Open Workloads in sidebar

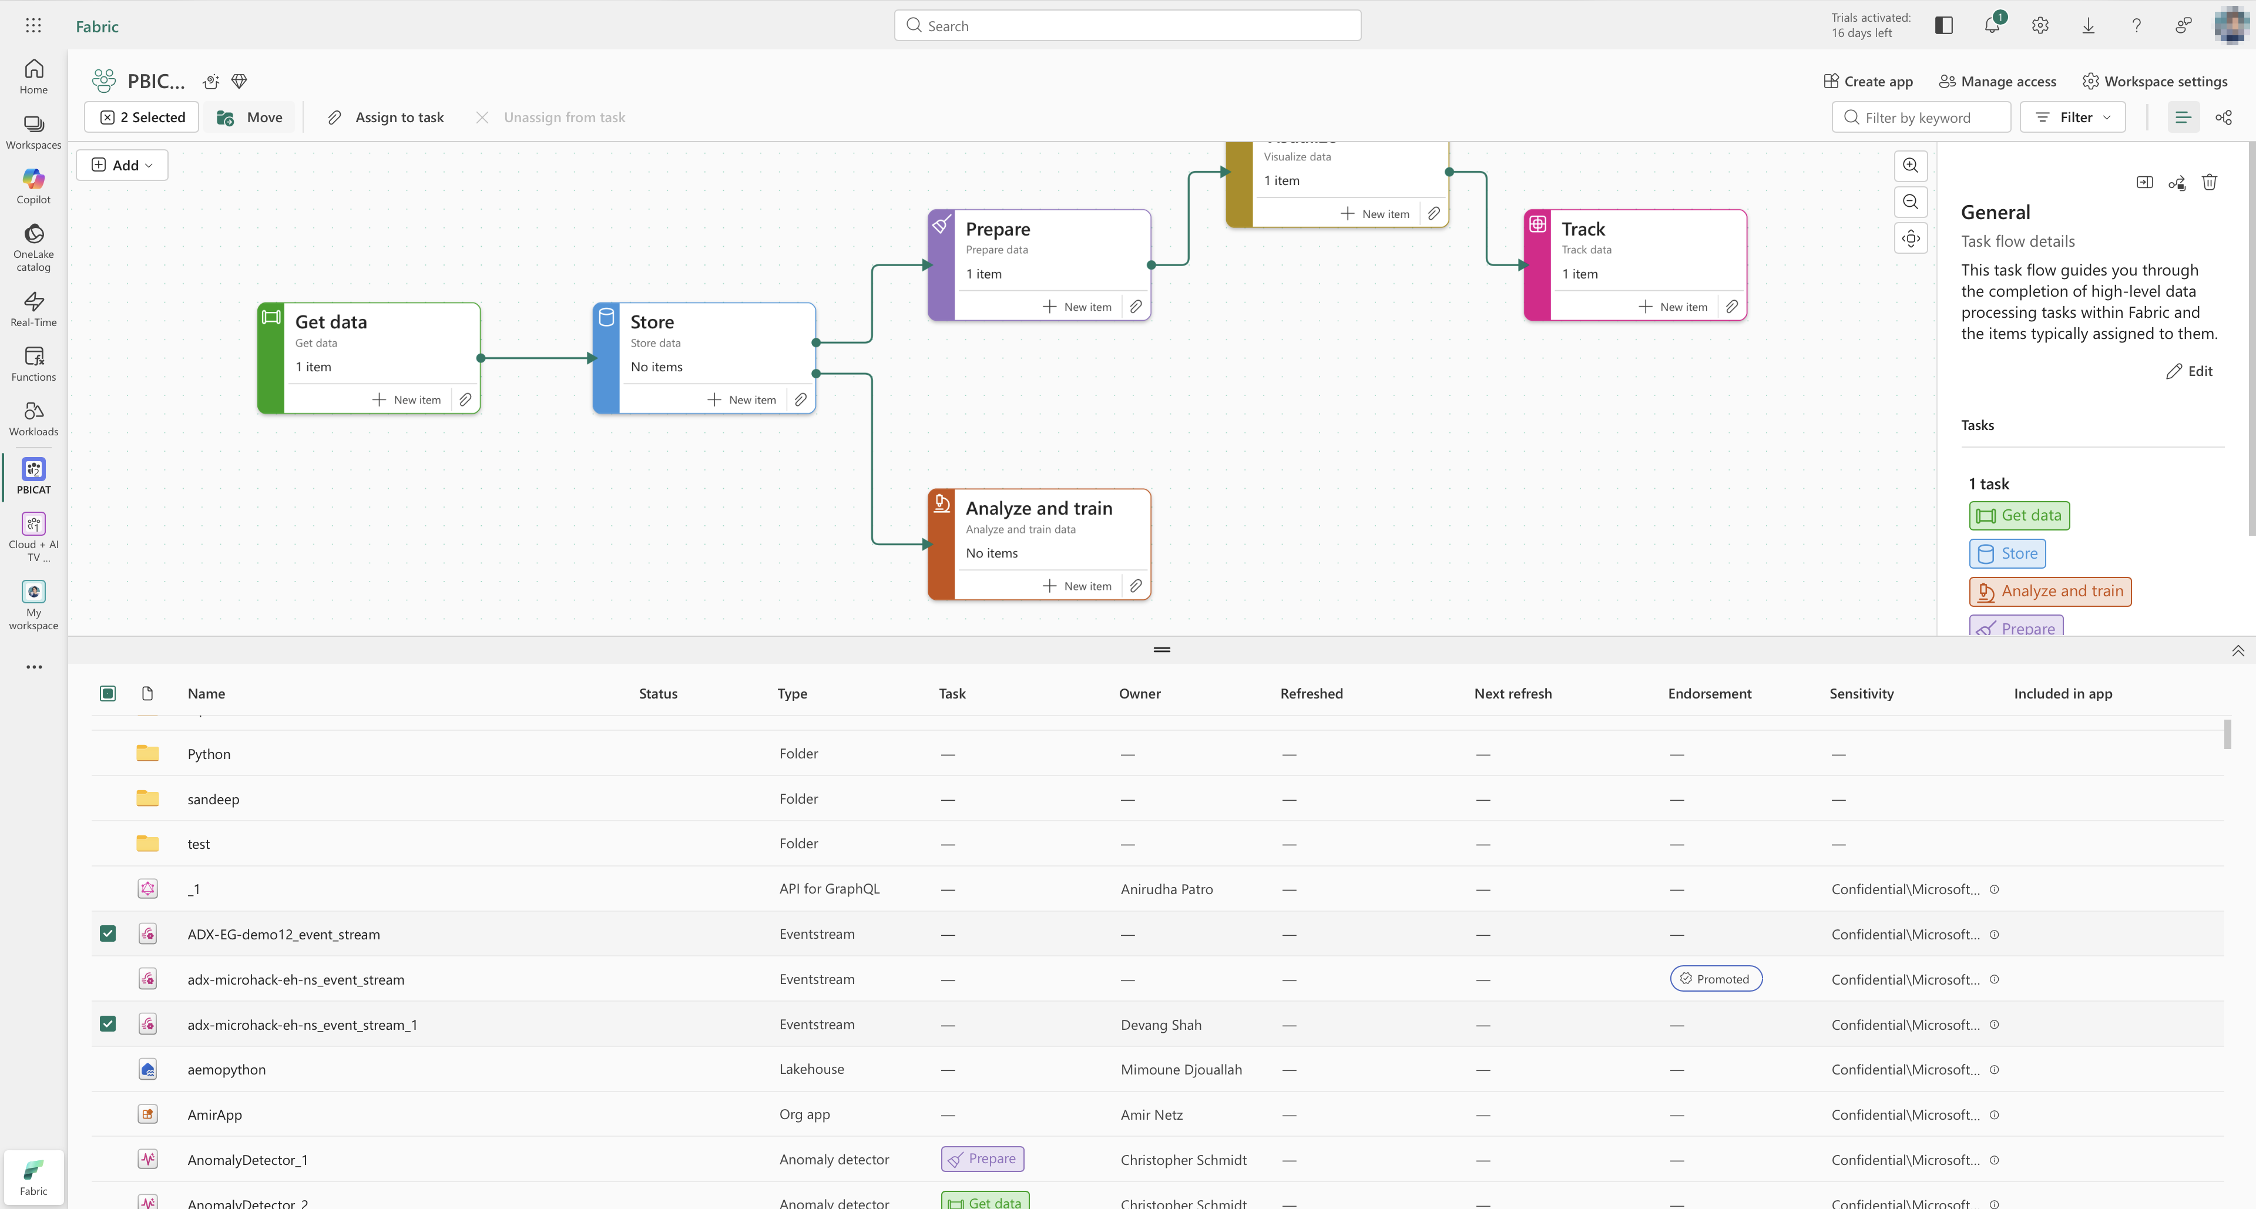[x=33, y=418]
